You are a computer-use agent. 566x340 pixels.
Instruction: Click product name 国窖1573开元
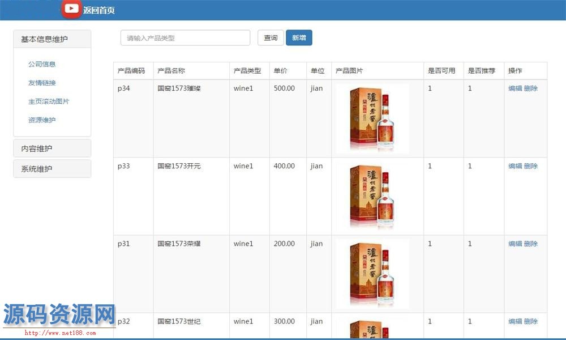[179, 166]
